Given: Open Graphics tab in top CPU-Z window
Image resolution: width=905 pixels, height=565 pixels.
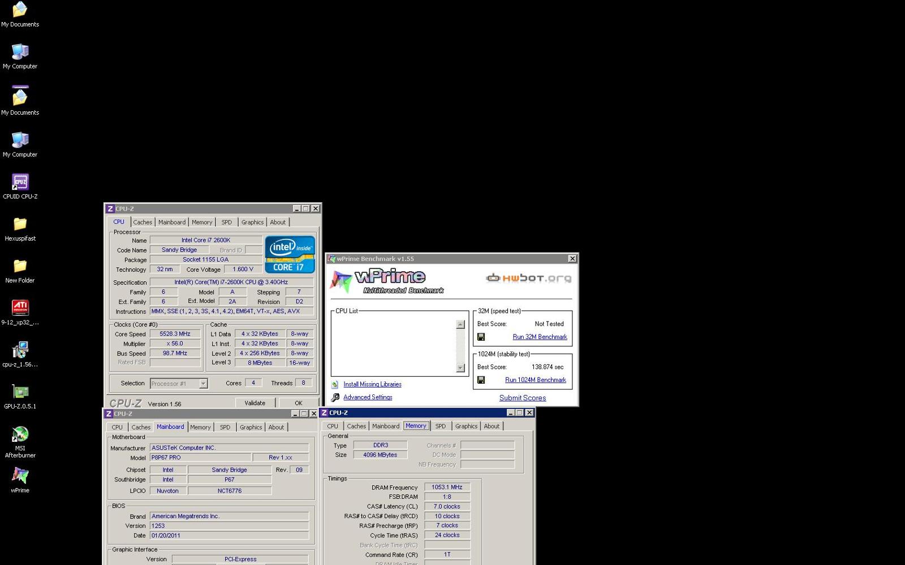Looking at the screenshot, I should pyautogui.click(x=252, y=222).
